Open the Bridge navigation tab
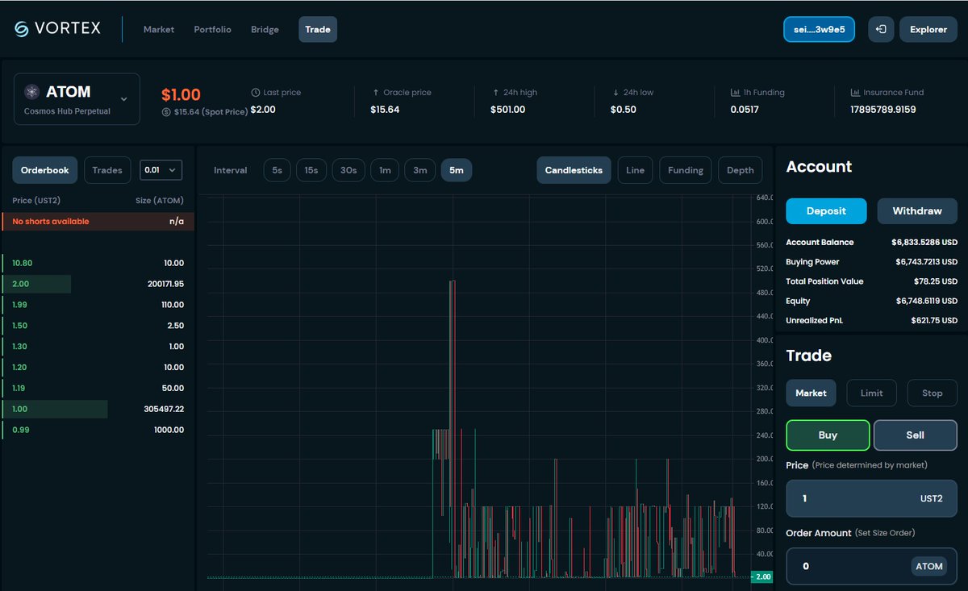The height and width of the screenshot is (591, 968). click(265, 29)
